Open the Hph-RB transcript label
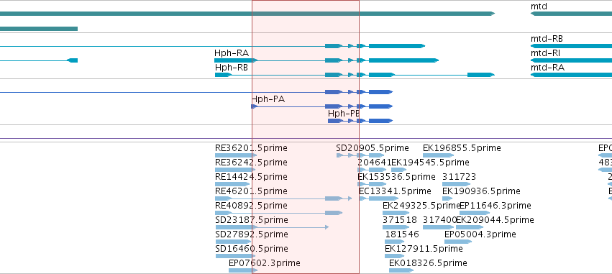 [x=232, y=68]
